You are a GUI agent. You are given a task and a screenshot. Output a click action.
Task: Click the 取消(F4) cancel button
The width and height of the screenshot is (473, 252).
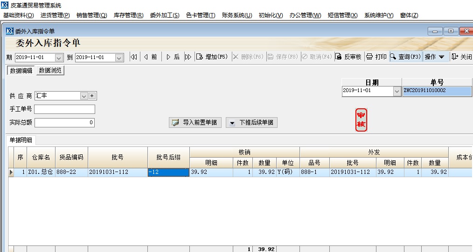point(317,57)
